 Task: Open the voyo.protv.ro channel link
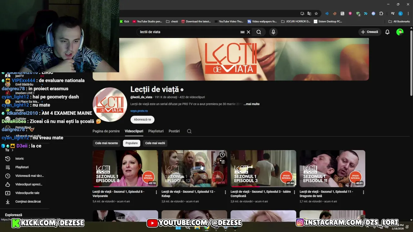(x=139, y=111)
